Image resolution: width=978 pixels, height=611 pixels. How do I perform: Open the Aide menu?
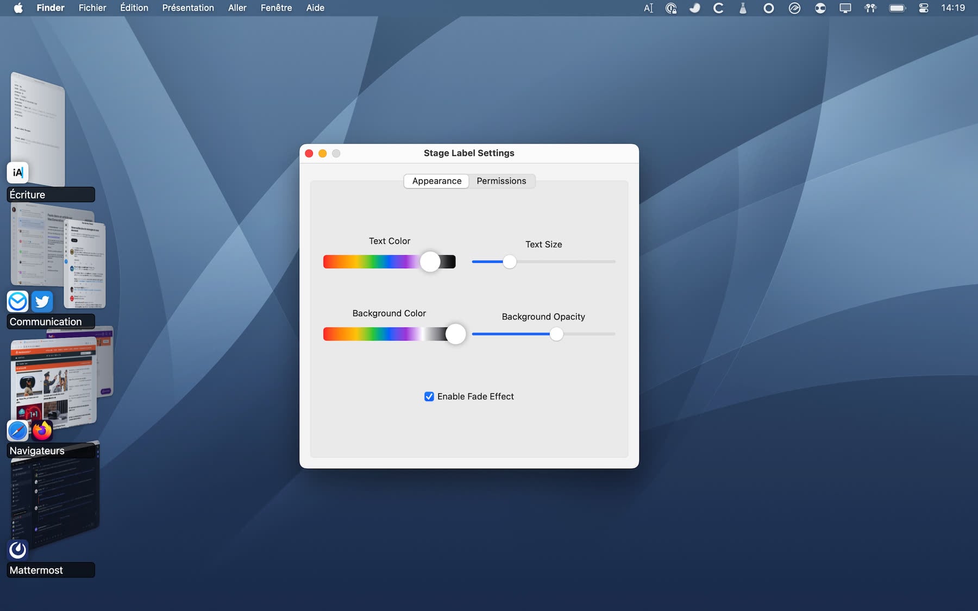315,8
